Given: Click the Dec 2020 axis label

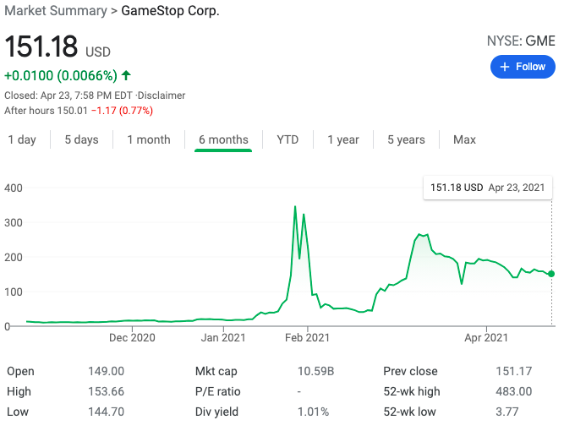Looking at the screenshot, I should pyautogui.click(x=132, y=338).
